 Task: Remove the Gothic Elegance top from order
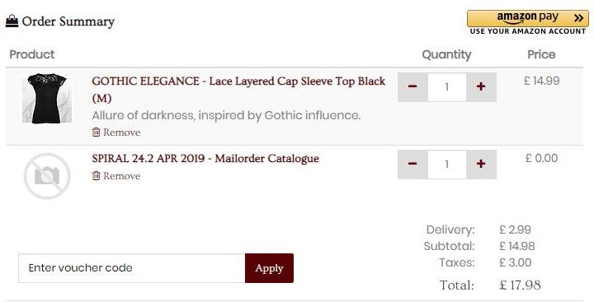coord(116,132)
